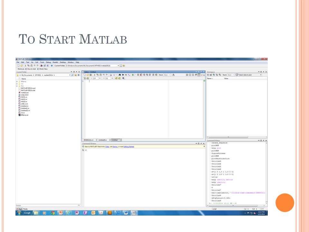Print document icon in Editor toolbar

click(x=111, y=75)
